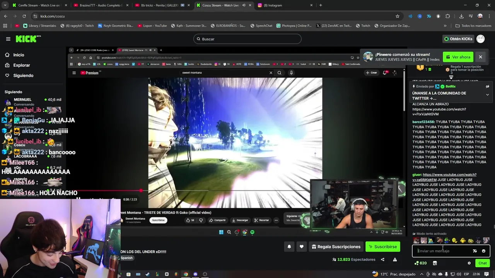Go back in Chrome
The image size is (495, 278).
[5, 16]
